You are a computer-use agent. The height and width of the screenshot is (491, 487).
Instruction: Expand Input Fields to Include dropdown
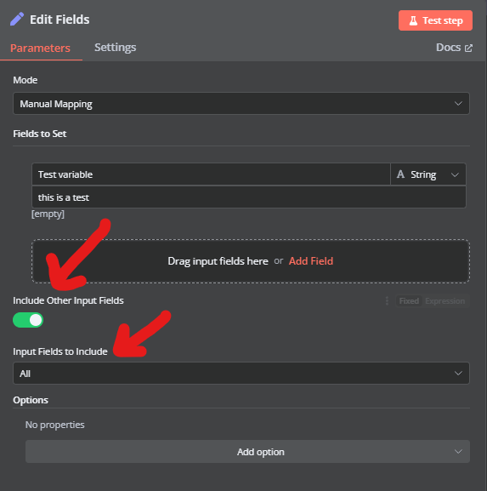pyautogui.click(x=241, y=374)
